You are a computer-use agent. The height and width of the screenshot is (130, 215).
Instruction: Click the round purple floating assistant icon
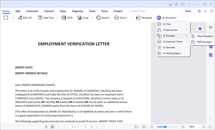tap(200, 28)
